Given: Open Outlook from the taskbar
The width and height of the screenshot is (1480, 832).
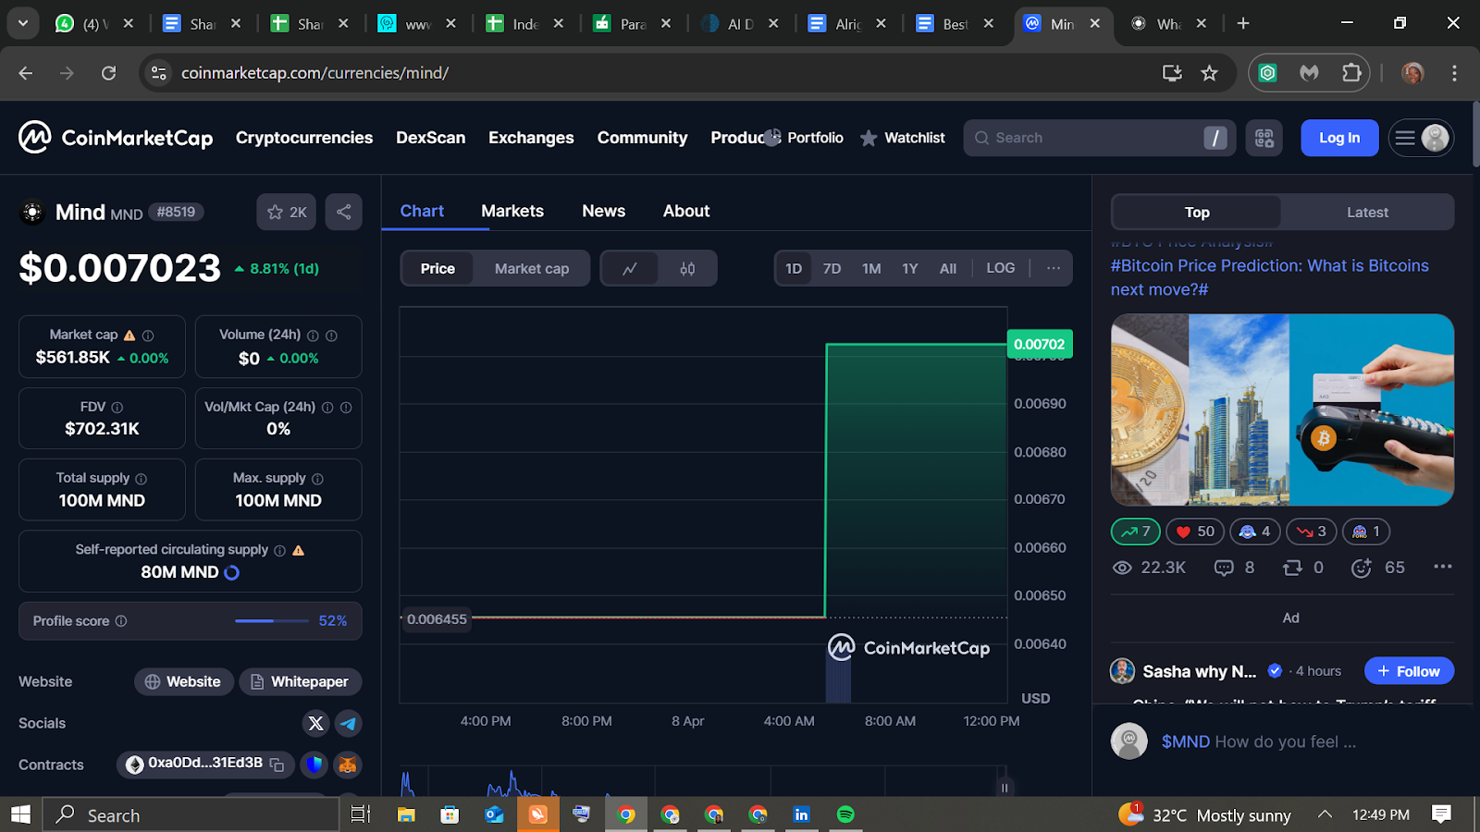Looking at the screenshot, I should click(494, 814).
